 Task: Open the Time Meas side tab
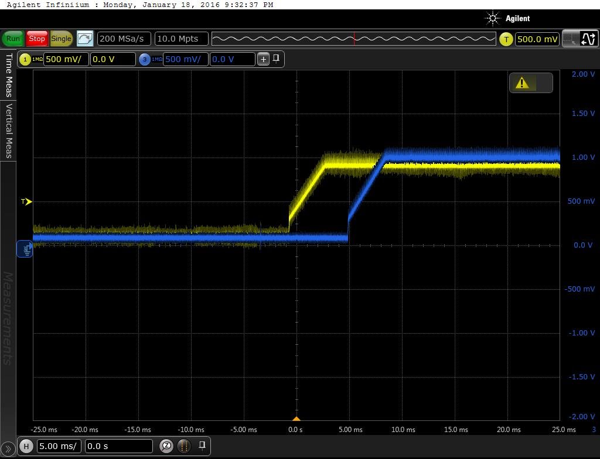pyautogui.click(x=8, y=75)
